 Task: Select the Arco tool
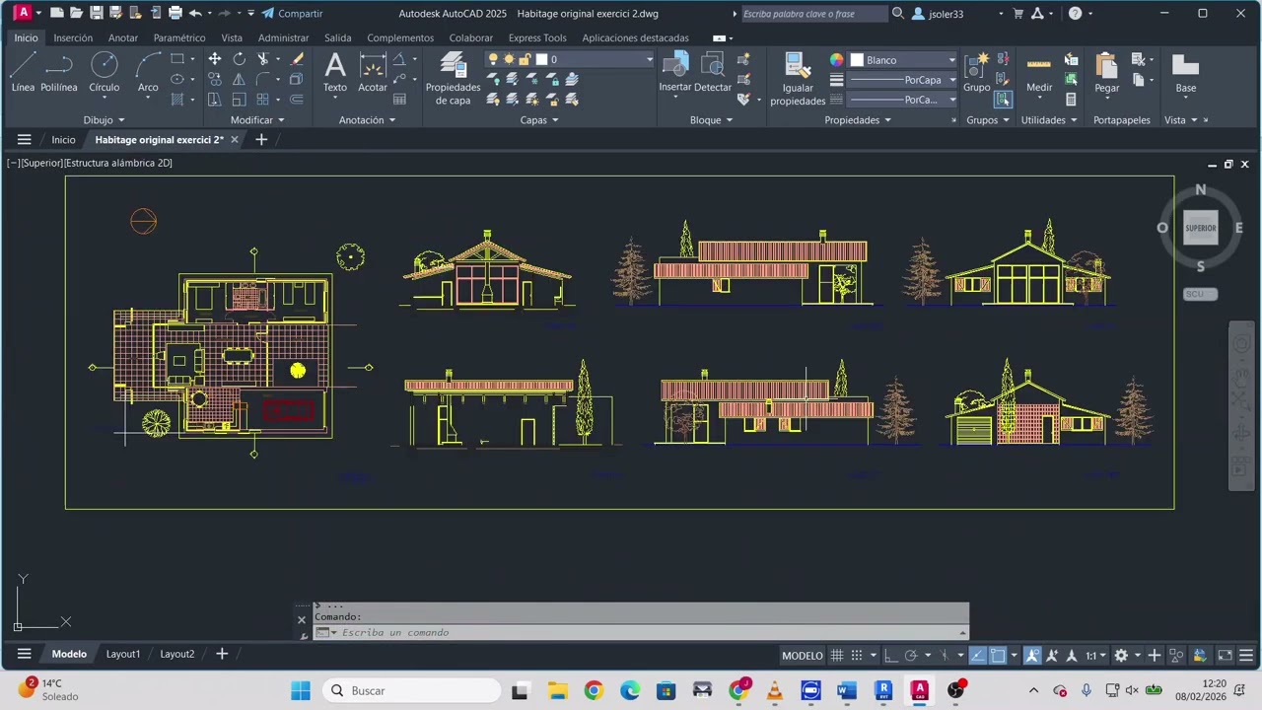[148, 73]
